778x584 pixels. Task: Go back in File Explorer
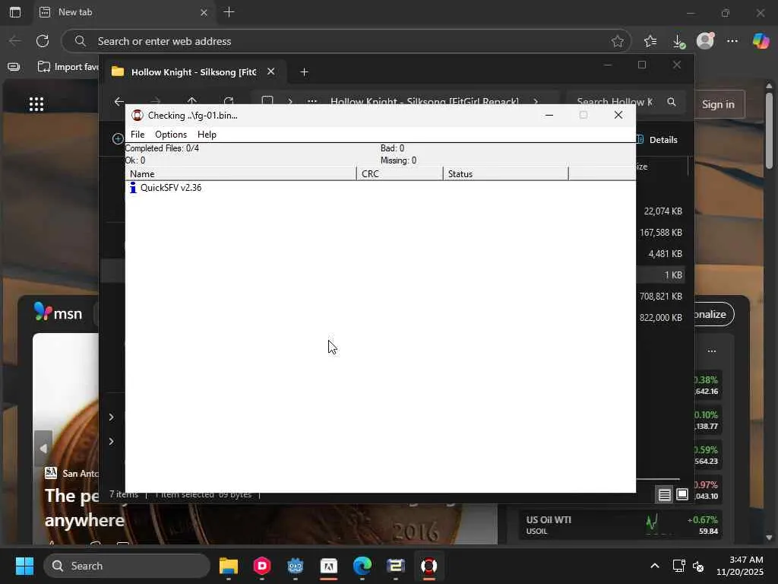tap(119, 102)
